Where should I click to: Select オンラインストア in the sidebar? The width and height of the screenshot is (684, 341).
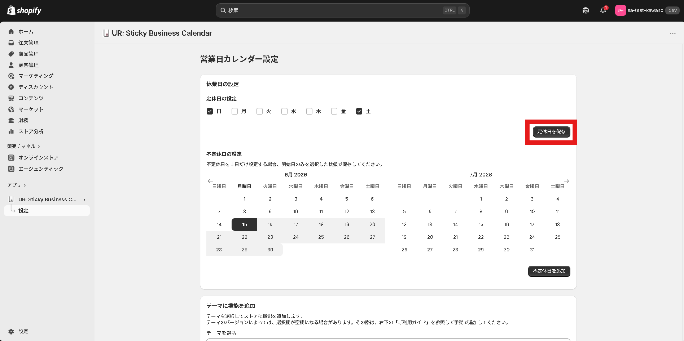click(x=47, y=158)
